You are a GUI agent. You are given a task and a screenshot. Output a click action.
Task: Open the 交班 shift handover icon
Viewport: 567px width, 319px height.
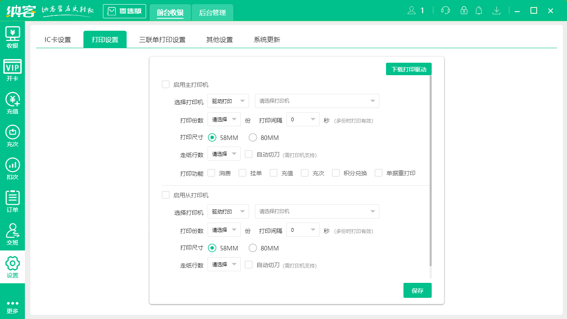pos(12,234)
